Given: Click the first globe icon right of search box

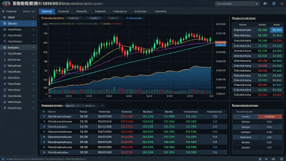Looking at the screenshot, I should coord(265,4).
